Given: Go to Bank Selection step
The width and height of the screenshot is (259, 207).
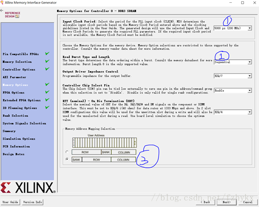Looking at the screenshot, I should (15, 116).
